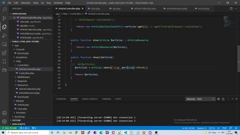Image resolution: width=240 pixels, height=135 pixels.
Task: Open the Search view in activity bar
Action: (x=4, y=10)
